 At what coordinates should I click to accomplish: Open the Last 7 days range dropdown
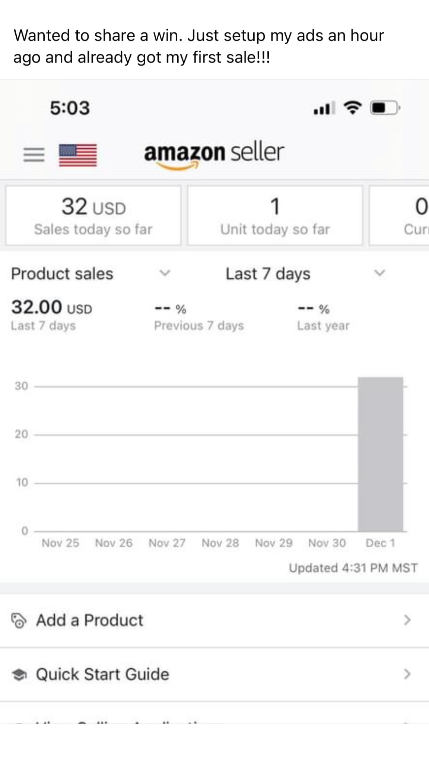coord(379,273)
